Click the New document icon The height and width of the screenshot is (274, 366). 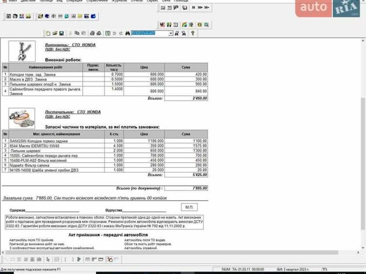48,34
